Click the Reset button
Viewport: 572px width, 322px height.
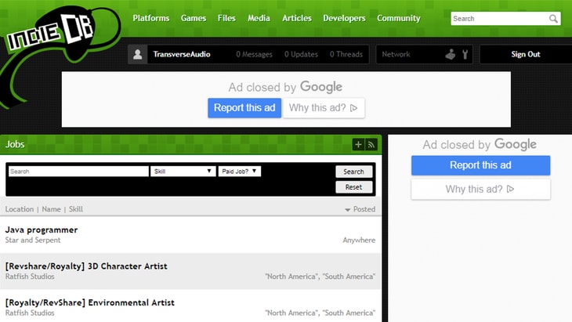click(x=353, y=187)
